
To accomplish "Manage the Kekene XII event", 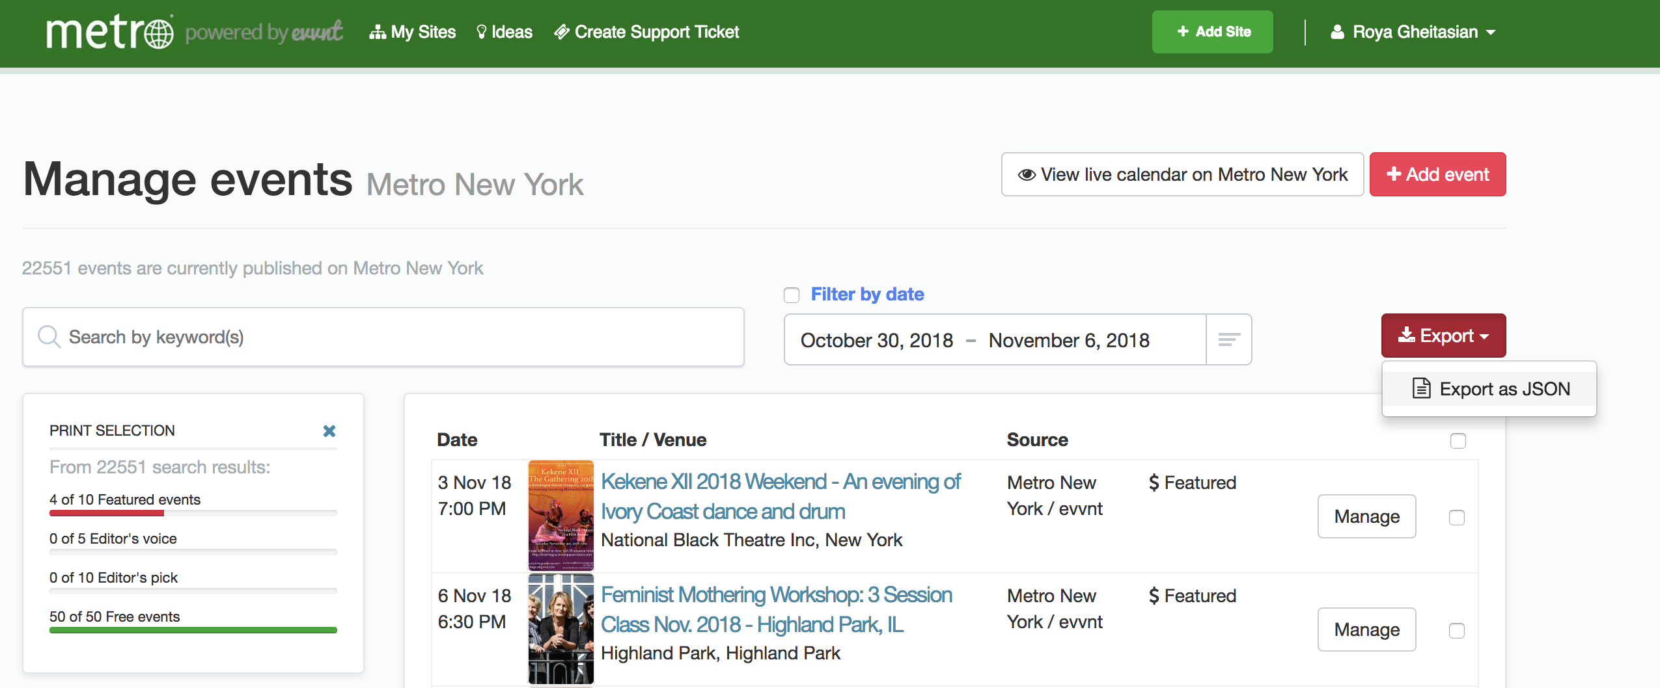I will (1367, 516).
